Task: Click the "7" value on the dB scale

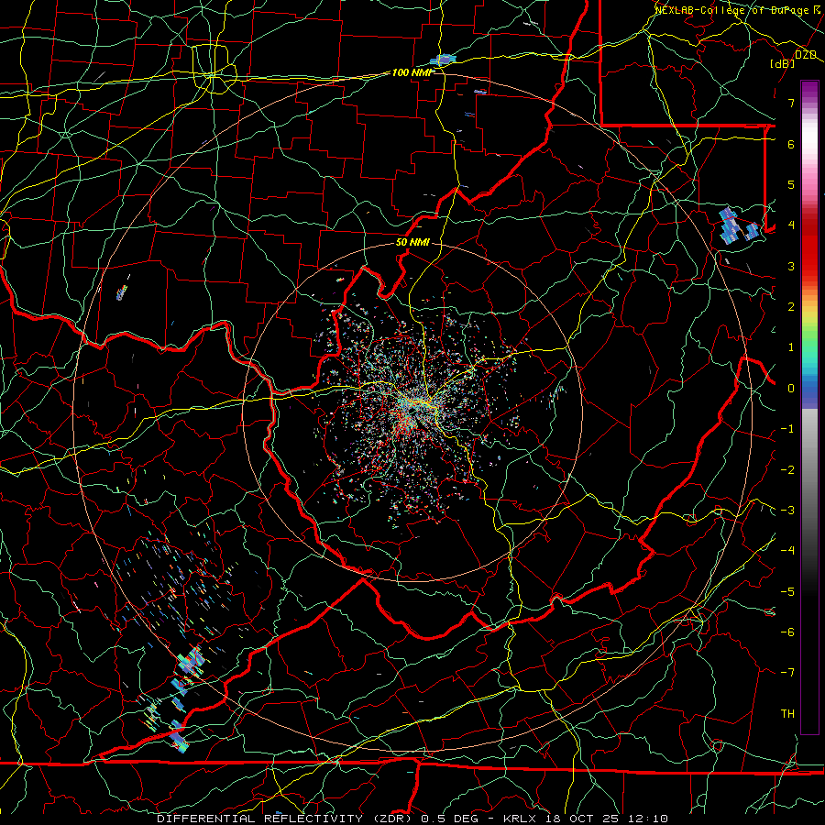Action: (x=791, y=103)
